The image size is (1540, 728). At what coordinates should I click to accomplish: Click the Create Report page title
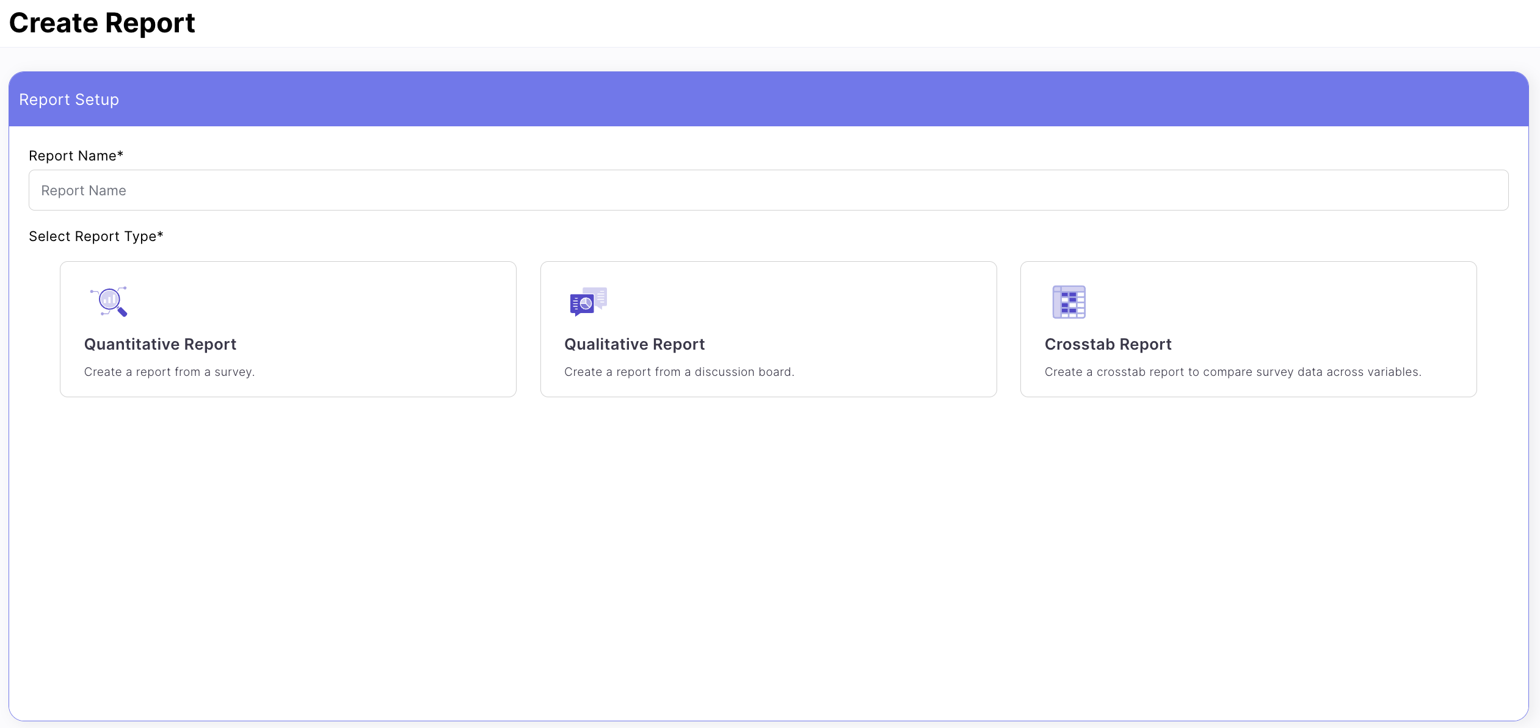pos(101,23)
